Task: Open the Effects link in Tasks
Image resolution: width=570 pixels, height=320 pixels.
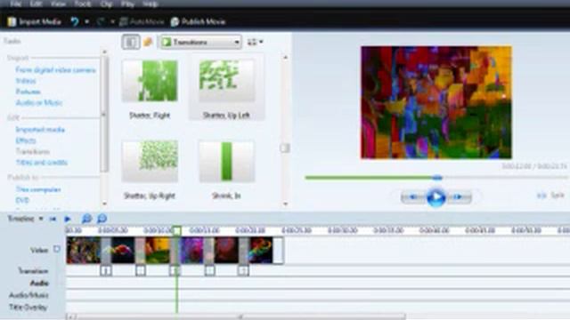Action: 26,140
